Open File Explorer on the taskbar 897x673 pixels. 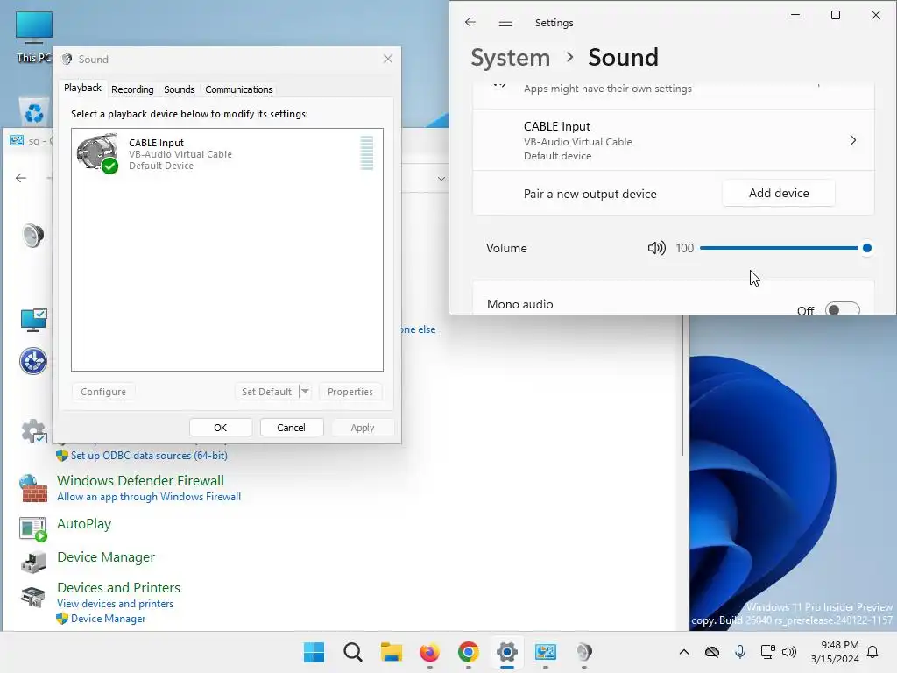tap(392, 652)
